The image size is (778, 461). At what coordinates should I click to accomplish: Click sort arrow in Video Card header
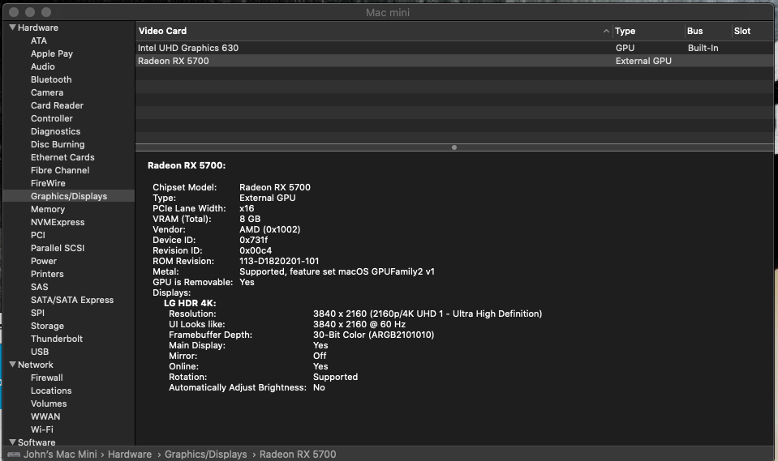[x=606, y=31]
